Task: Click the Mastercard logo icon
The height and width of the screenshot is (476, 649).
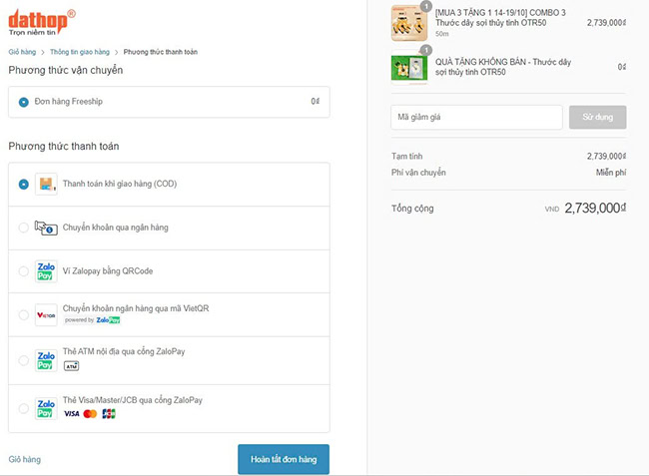Action: point(90,413)
